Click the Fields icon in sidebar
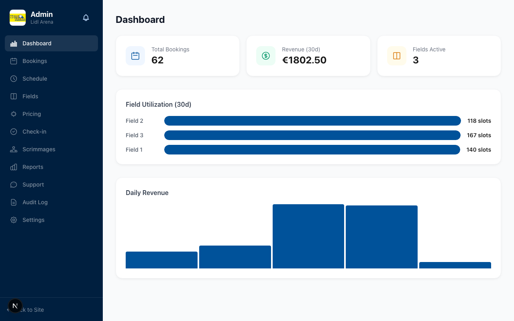Screen dimensions: 514x321 [x=14, y=96]
